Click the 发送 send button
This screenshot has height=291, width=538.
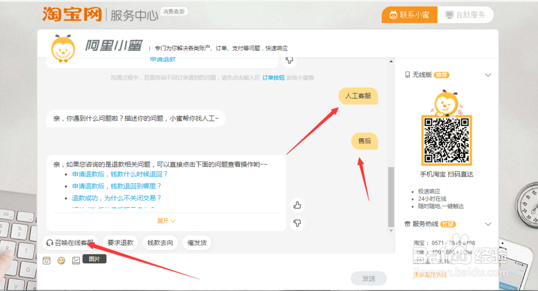tap(369, 279)
